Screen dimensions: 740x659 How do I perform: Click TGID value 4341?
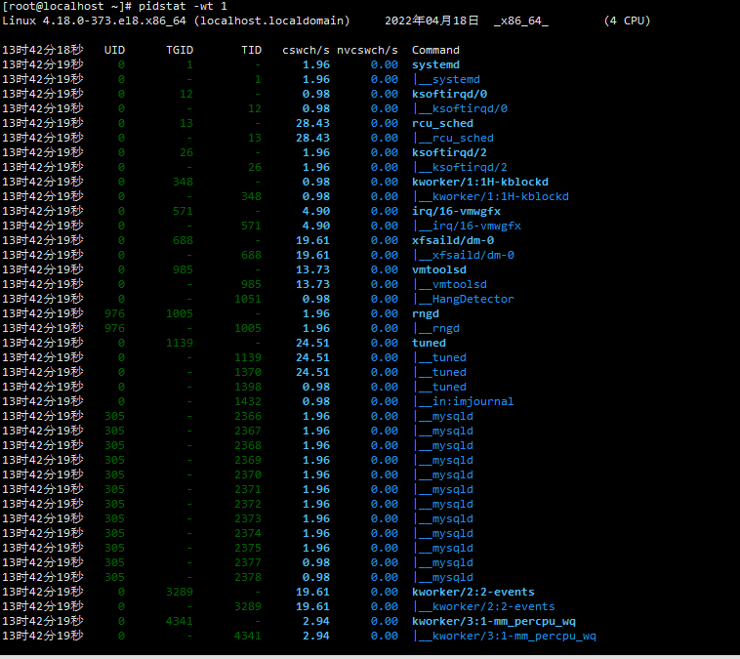point(180,621)
